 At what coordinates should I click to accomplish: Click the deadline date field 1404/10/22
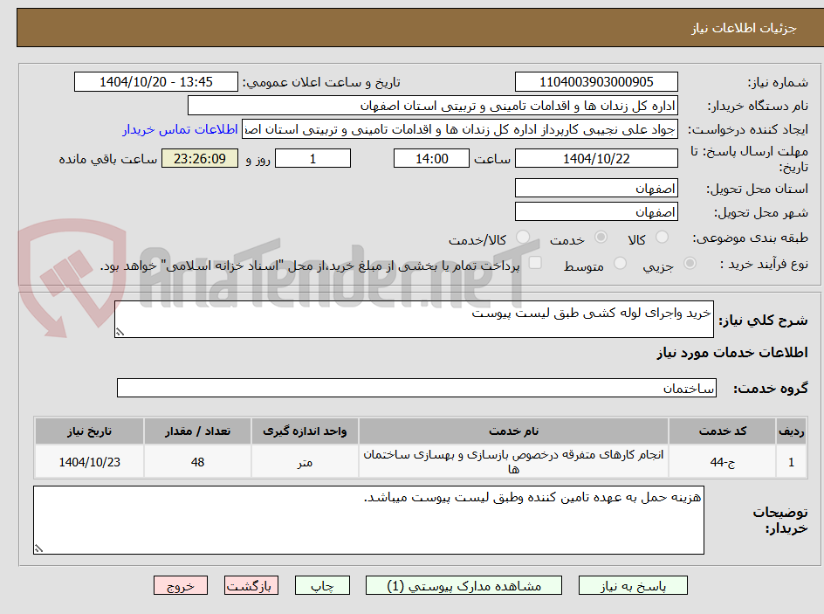pos(596,158)
